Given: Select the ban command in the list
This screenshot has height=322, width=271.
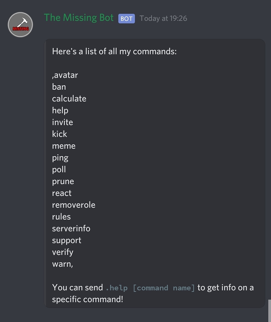Looking at the screenshot, I should 59,87.
